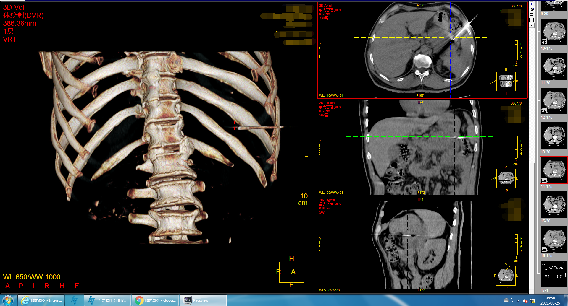The image size is (568, 306).
Task: Select the highlighted series thumbnail 14-175
Action: tap(554, 170)
